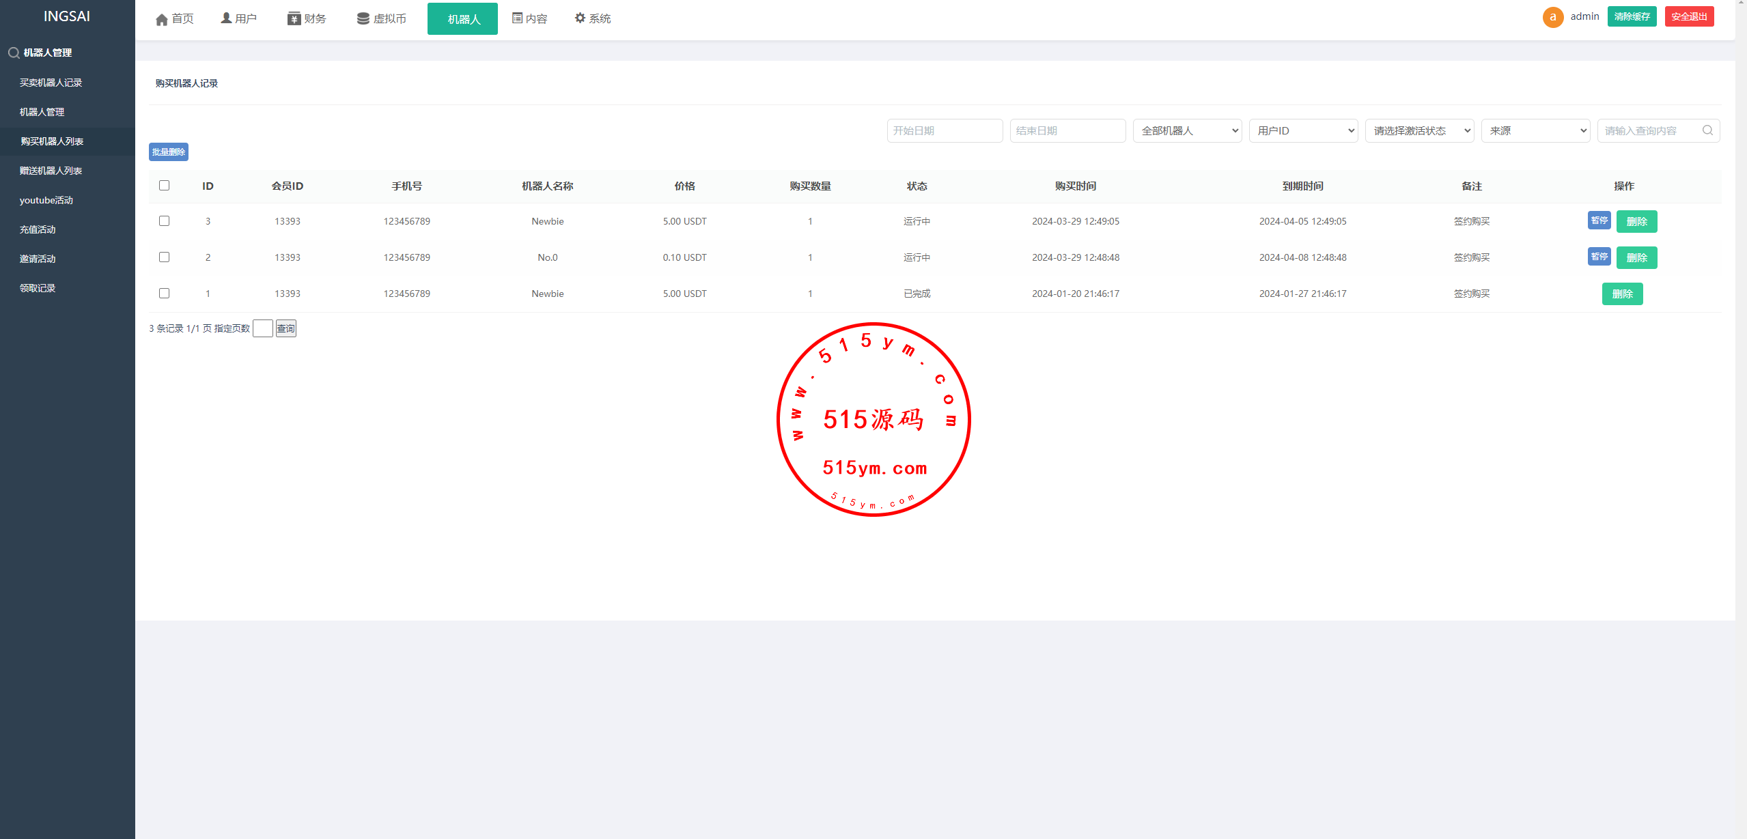Open the 全部机器人 dropdown

[1186, 130]
